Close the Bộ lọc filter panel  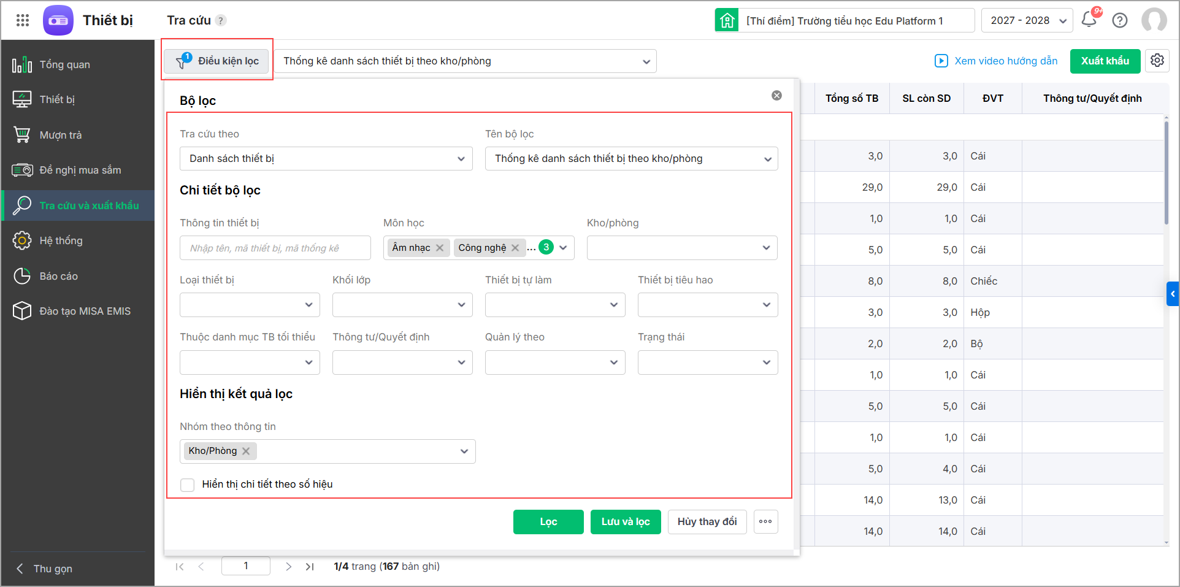[776, 96]
